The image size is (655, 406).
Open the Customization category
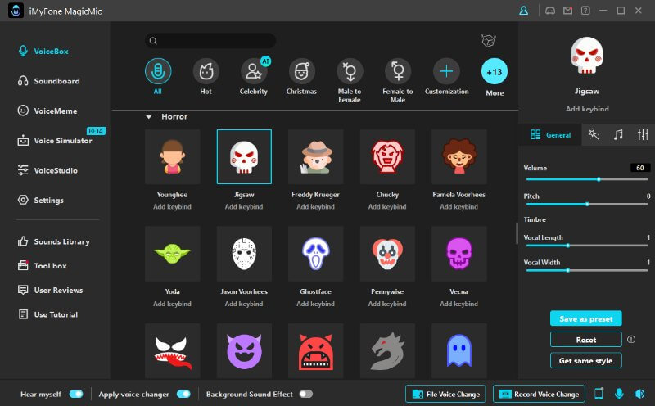(446, 71)
